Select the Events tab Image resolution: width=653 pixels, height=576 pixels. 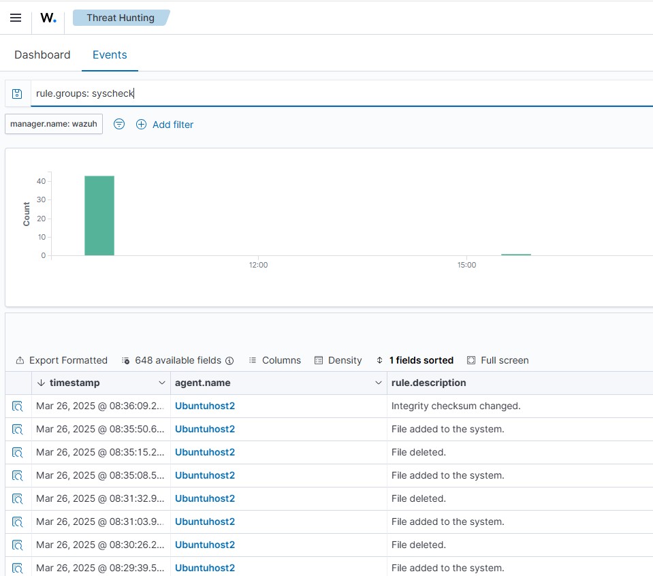coord(110,54)
